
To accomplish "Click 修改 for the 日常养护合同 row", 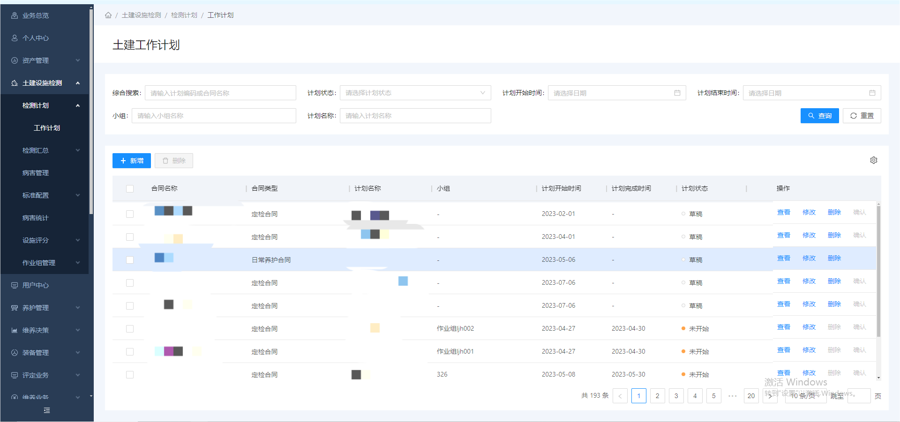I will pyautogui.click(x=809, y=258).
